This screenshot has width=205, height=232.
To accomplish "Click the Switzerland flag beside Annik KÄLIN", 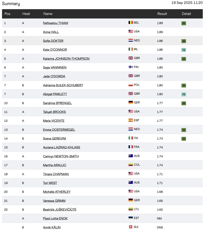I will click(x=131, y=227).
